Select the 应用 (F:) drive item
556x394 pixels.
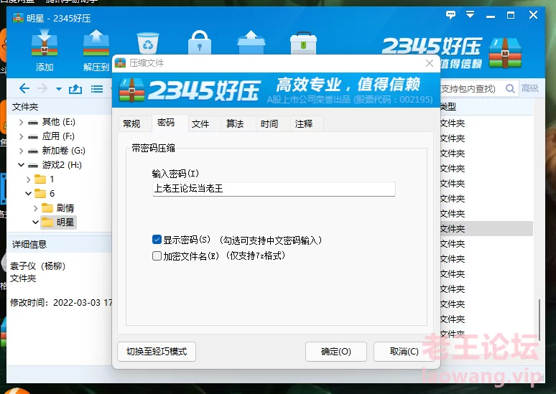tap(52, 136)
